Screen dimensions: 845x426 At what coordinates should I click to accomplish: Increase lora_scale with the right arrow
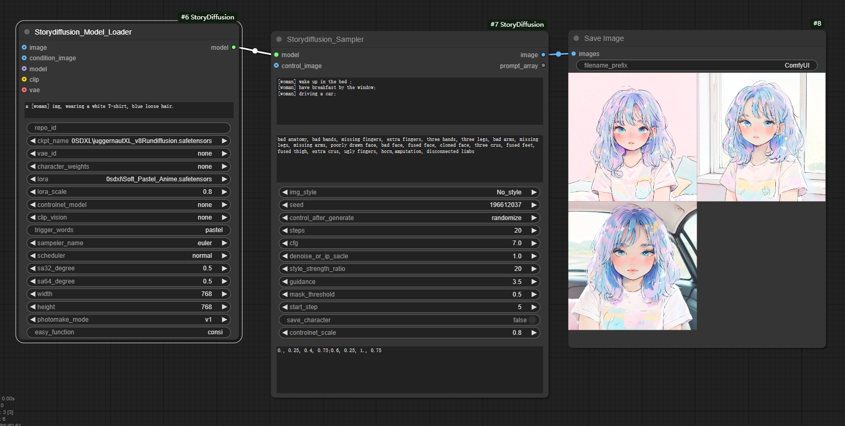(224, 192)
